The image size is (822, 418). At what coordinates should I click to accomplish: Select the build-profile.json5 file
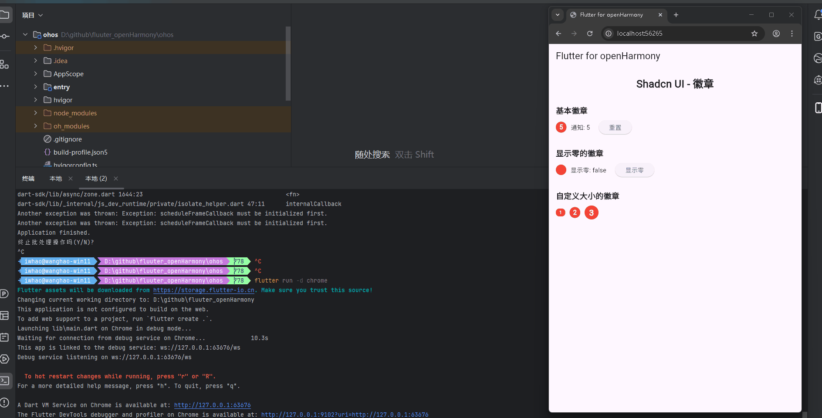(80, 152)
